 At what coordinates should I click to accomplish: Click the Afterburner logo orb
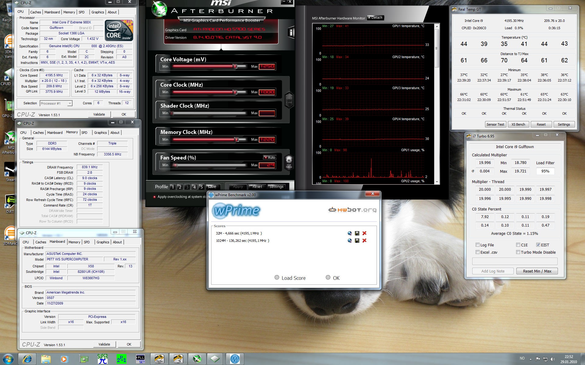(159, 9)
